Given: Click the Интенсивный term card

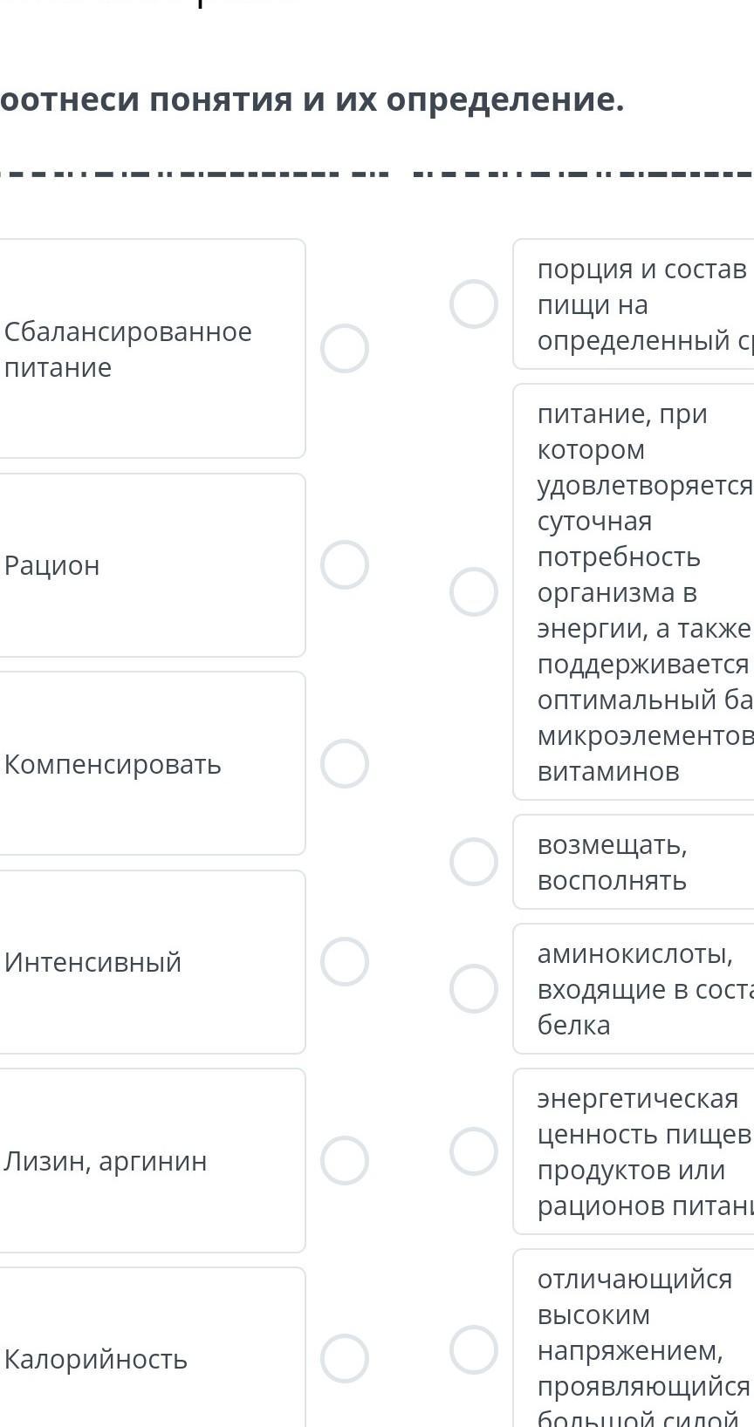Looking at the screenshot, I should (x=148, y=962).
